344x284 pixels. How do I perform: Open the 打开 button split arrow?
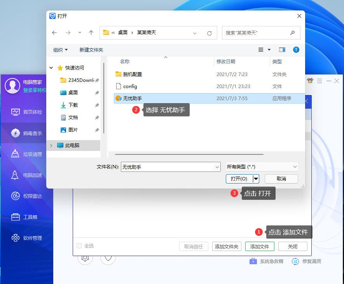256,179
